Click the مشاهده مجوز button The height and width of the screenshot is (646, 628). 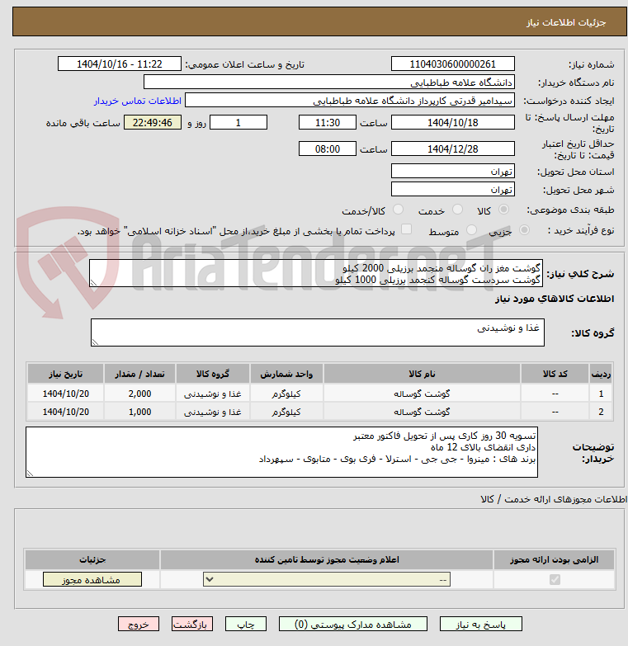92,579
